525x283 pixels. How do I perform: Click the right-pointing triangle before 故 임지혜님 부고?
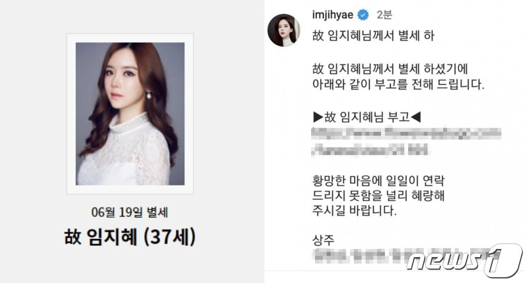[x=318, y=118]
